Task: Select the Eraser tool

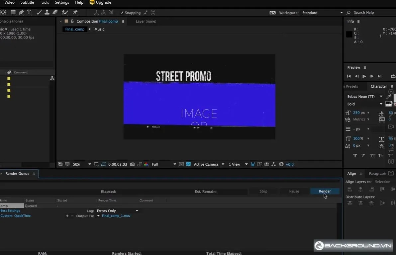Action: [55, 12]
